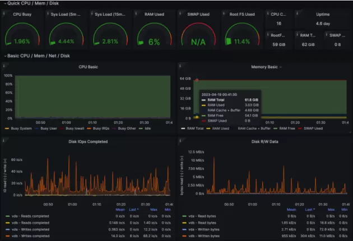The height and width of the screenshot is (241, 353).
Task: Open the Memory Basic panel title dropdown
Action: coord(265,66)
